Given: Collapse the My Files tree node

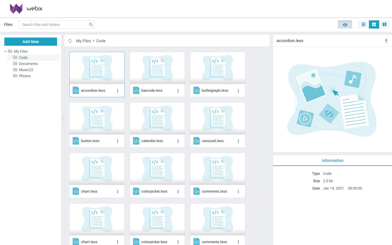Looking at the screenshot, I should point(5,52).
